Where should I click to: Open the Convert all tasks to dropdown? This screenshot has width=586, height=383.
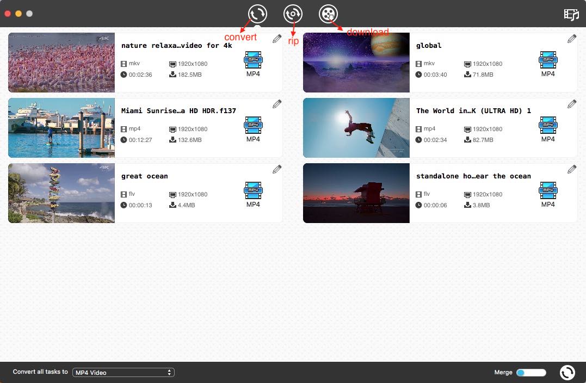point(124,373)
